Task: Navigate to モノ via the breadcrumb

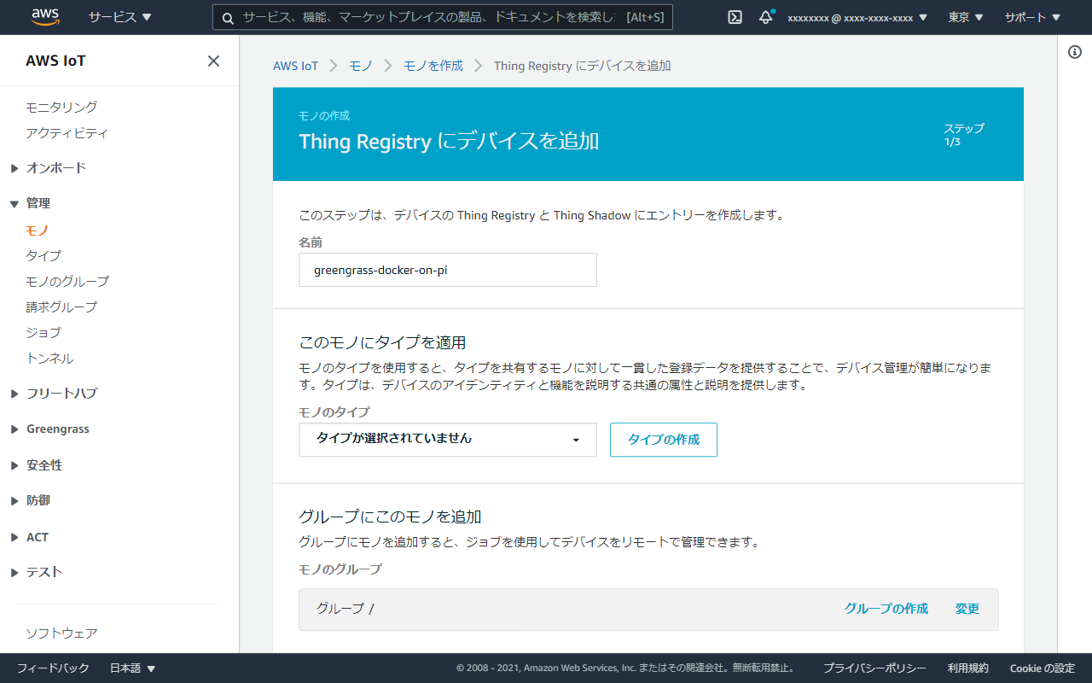Action: [360, 65]
